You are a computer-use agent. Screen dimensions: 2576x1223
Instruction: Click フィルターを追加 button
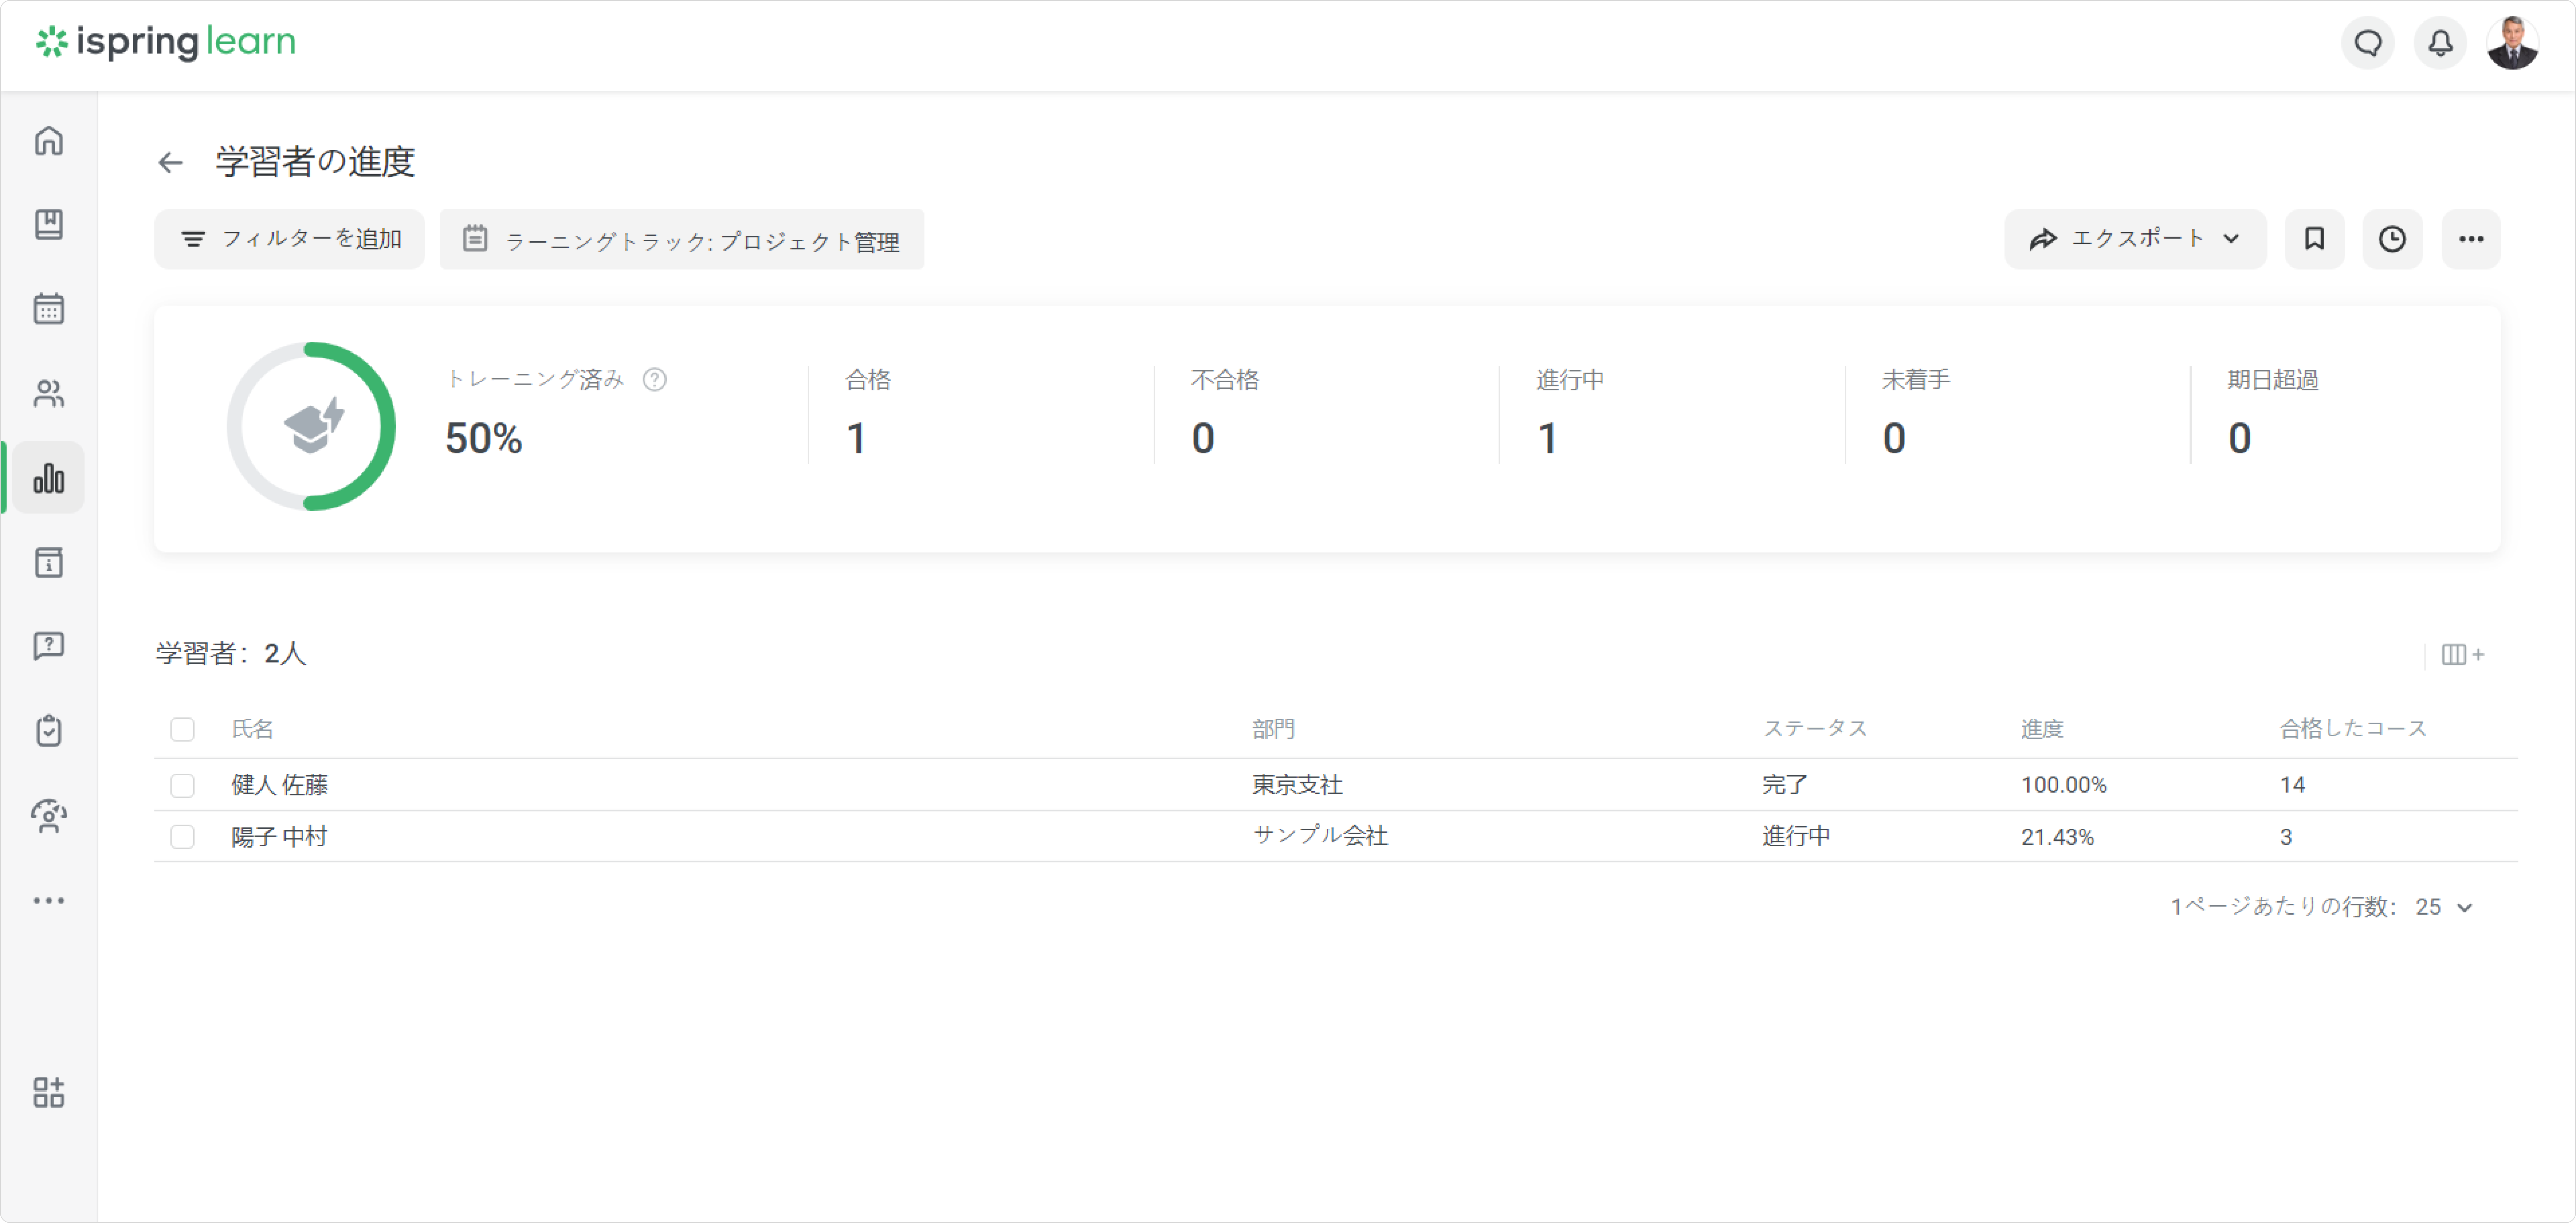tap(290, 239)
